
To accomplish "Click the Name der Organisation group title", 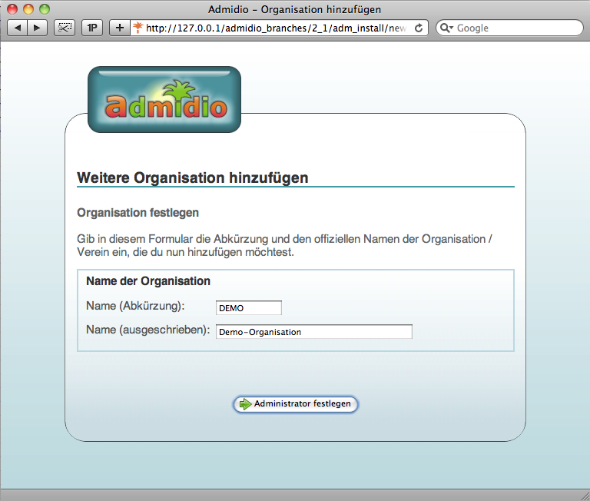I will (x=147, y=281).
